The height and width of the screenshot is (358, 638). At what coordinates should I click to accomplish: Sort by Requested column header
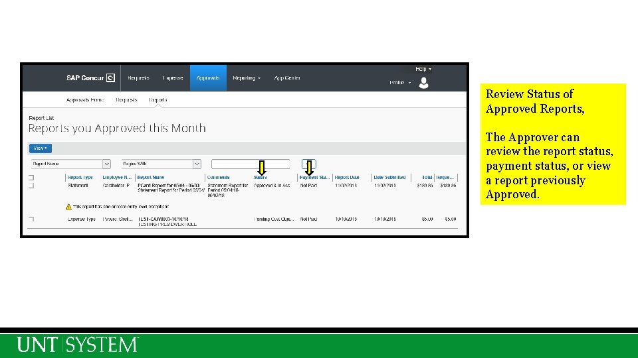coord(445,178)
